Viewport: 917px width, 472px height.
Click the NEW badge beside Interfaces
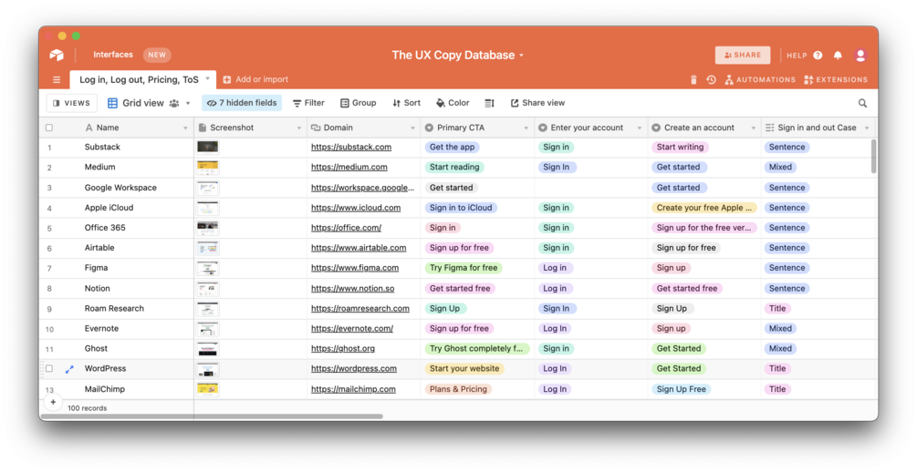click(x=157, y=55)
